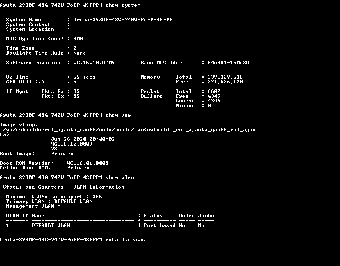Click the VLAN ID 1 cell

coord(8,225)
